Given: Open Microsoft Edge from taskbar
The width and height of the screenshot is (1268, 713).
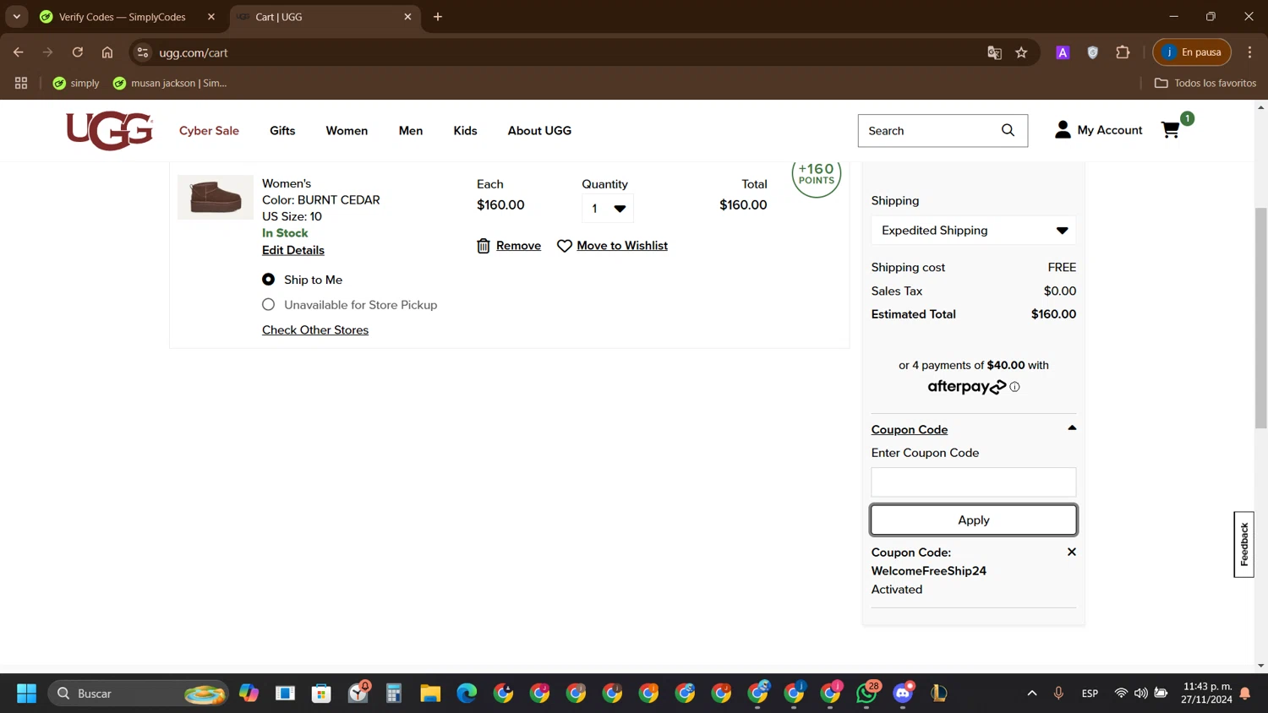Looking at the screenshot, I should tap(467, 694).
